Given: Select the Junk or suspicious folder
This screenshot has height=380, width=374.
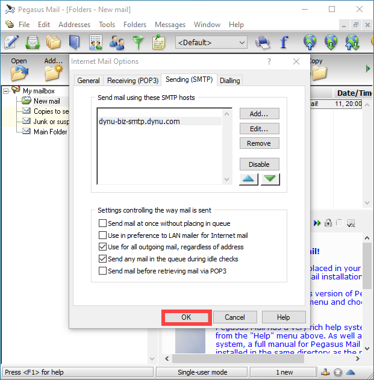Looking at the screenshot, I should 51,122.
